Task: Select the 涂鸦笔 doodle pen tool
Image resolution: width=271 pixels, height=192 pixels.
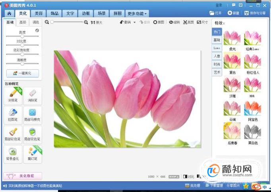Action: pyautogui.click(x=13, y=96)
